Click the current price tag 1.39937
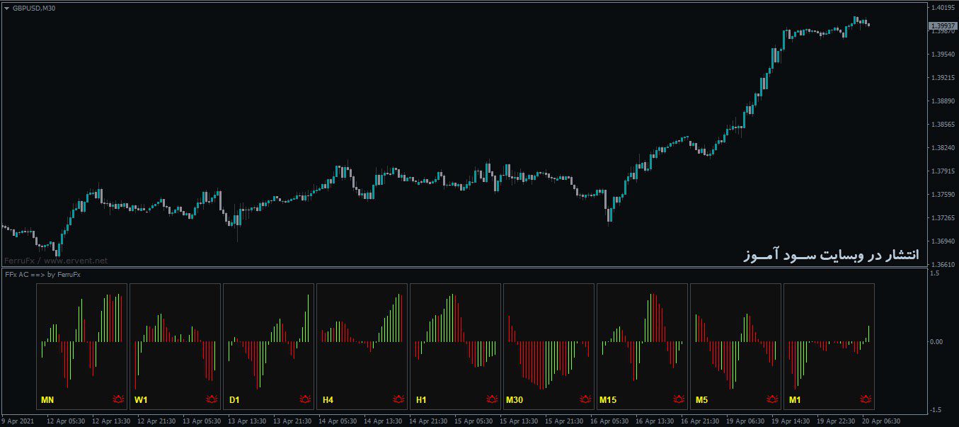This screenshot has width=959, height=427. pos(942,25)
